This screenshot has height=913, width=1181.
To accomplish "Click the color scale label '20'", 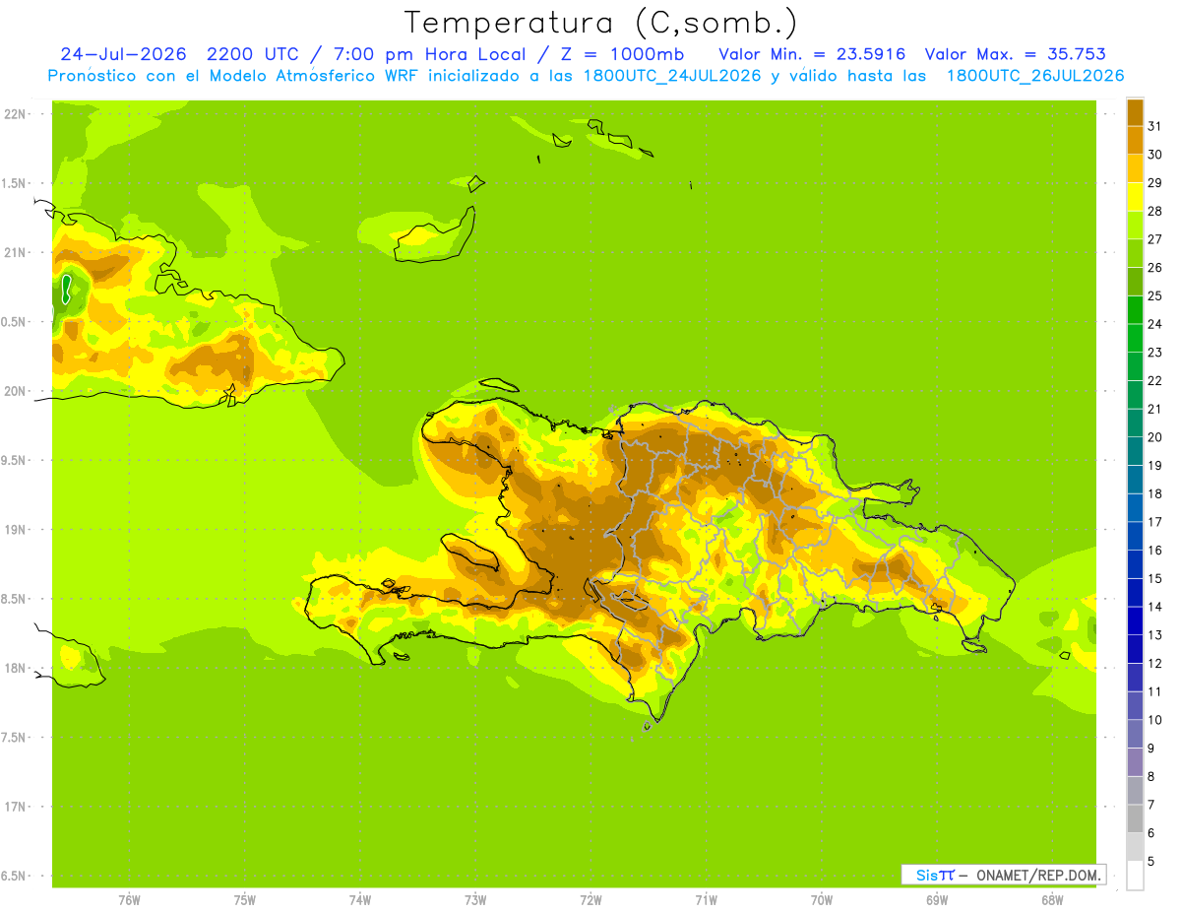I will click(x=1154, y=437).
